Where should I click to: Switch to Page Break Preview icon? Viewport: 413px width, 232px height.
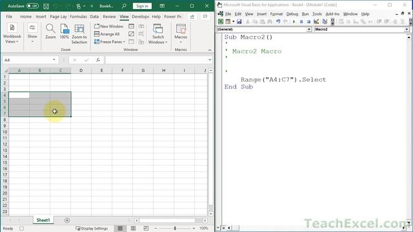pyautogui.click(x=146, y=228)
